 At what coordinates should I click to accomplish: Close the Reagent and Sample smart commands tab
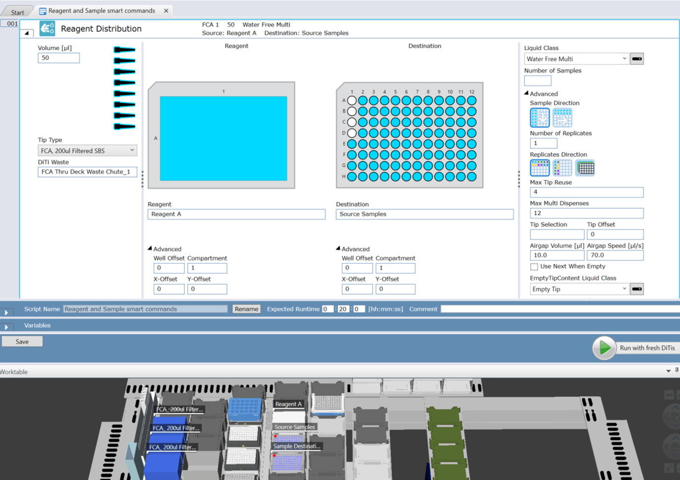[x=166, y=11]
